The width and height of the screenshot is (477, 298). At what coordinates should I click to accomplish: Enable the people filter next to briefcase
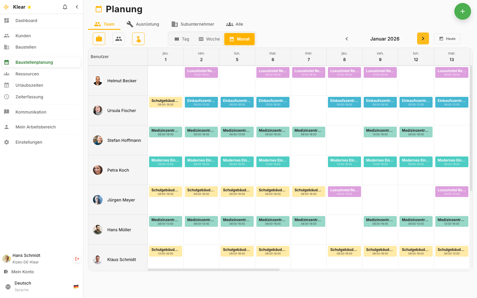119,39
